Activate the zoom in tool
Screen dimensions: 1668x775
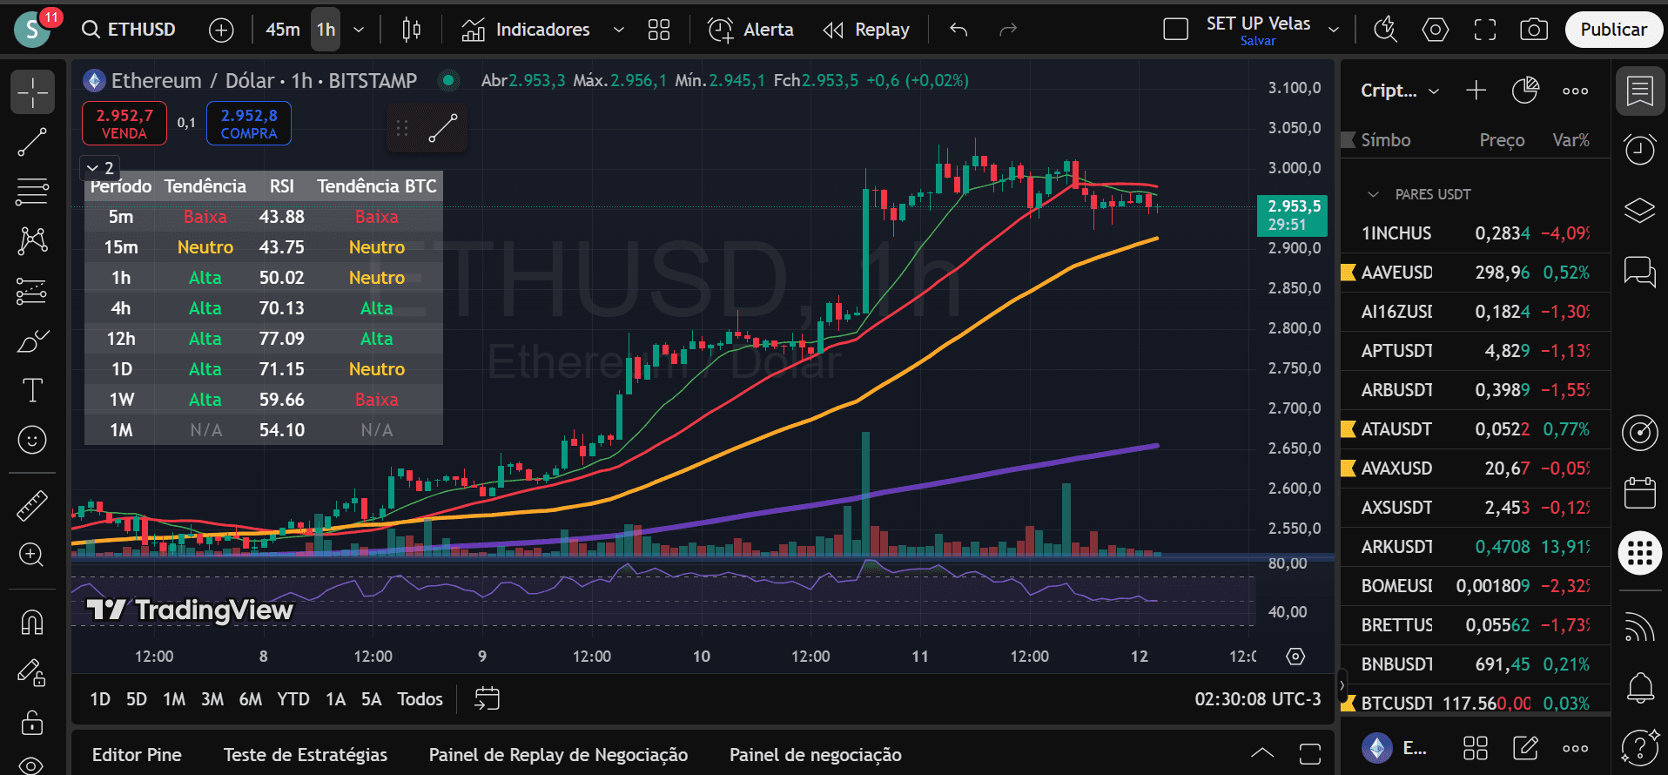pos(33,556)
